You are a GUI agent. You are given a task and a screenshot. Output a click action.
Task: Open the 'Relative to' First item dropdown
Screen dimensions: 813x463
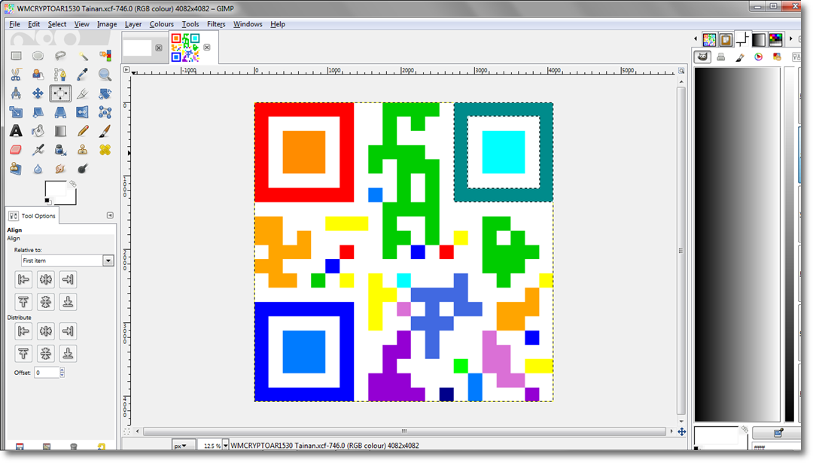pos(68,260)
